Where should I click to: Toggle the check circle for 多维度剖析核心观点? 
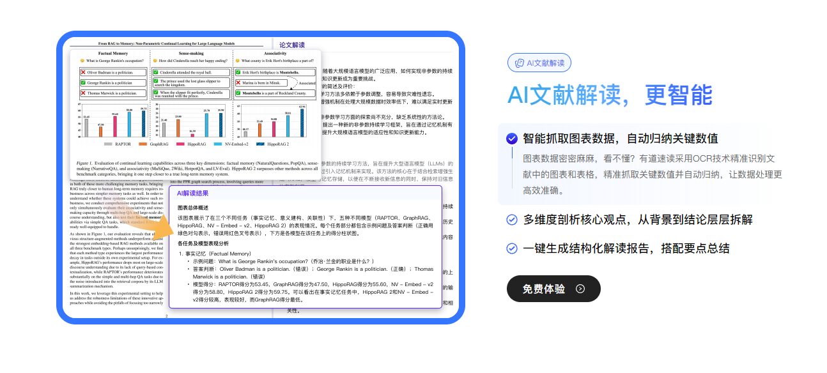coord(511,220)
